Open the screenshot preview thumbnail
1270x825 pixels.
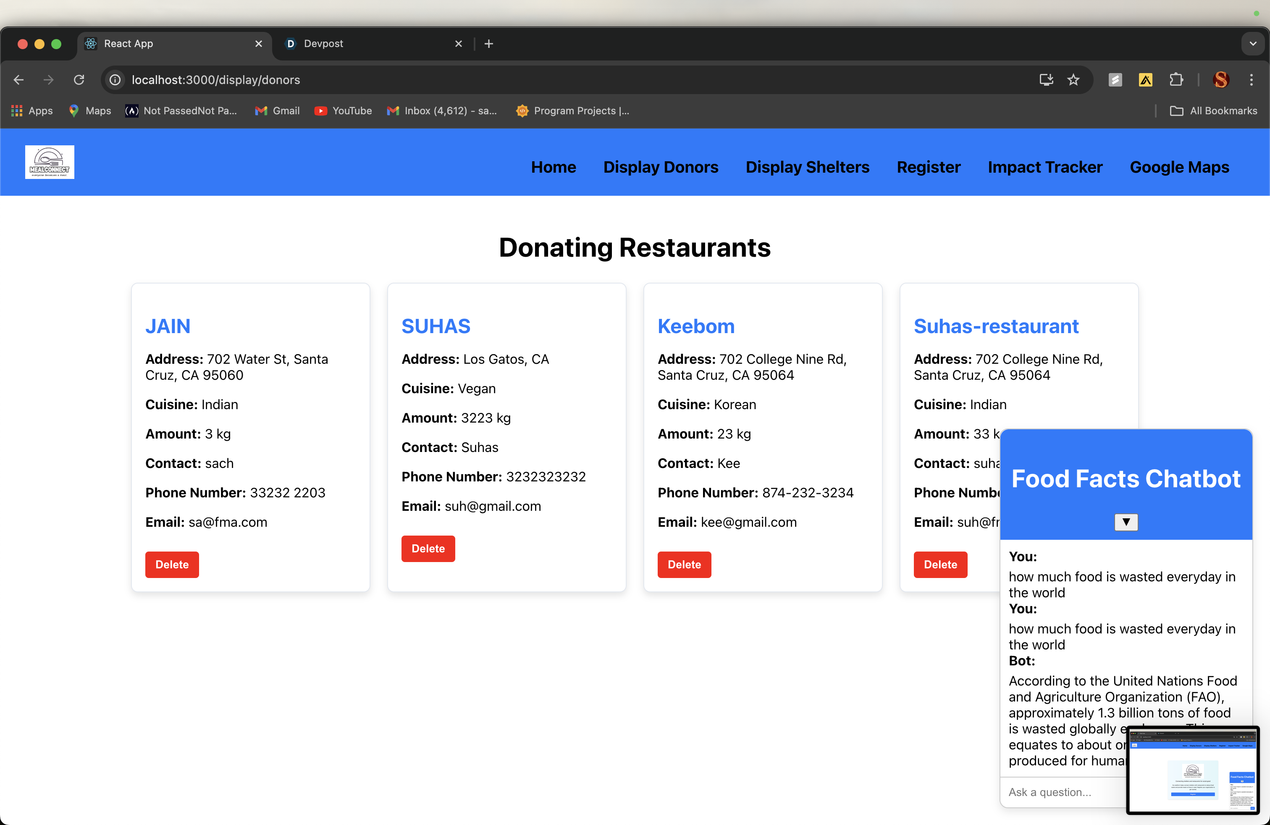click(x=1193, y=770)
